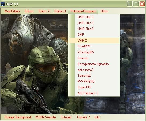Show the Info section
The height and width of the screenshot is (121, 146).
pyautogui.click(x=97, y=117)
